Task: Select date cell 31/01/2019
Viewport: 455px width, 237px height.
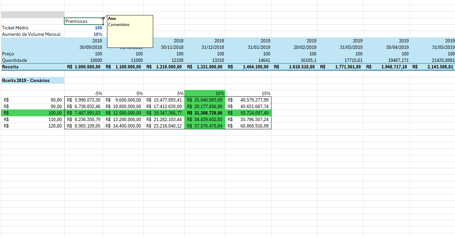Action: point(248,47)
